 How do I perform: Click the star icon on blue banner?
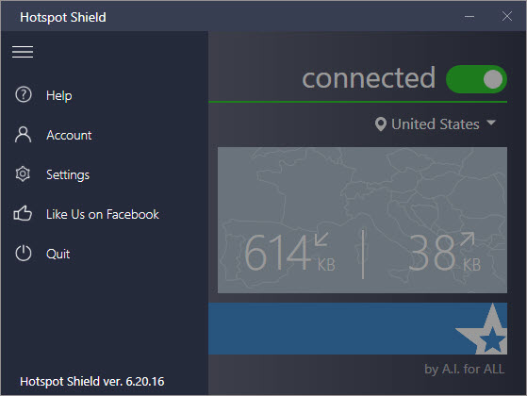(x=485, y=330)
